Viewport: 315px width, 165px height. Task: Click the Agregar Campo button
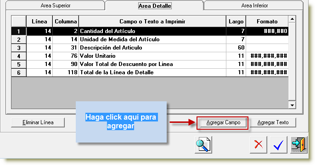tap(223, 122)
